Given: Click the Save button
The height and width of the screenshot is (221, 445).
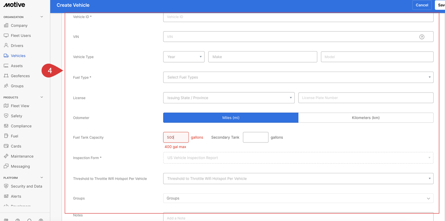Looking at the screenshot, I should click(x=440, y=5).
